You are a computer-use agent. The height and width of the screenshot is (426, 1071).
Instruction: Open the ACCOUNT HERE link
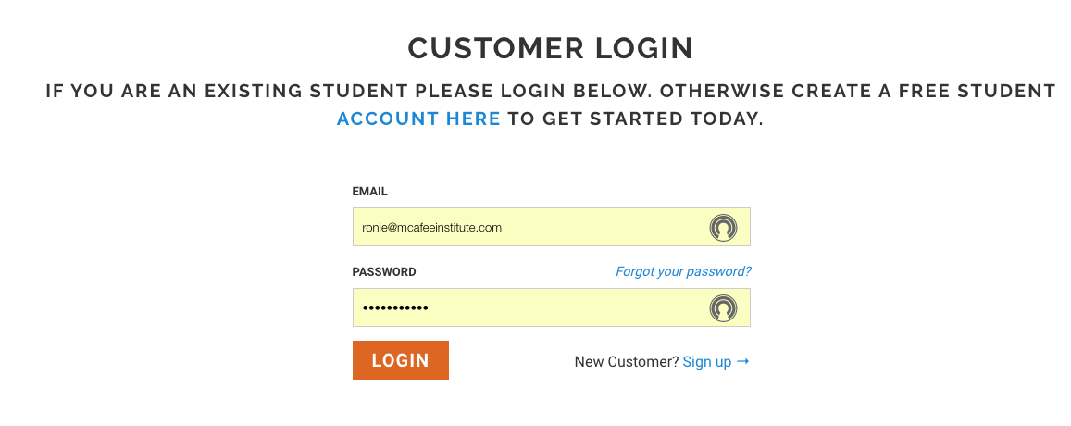[418, 119]
